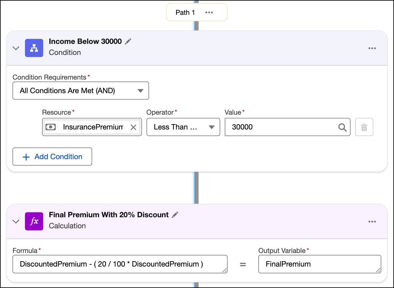Screen dimensions: 394x288
Task: Open Condition Requirements dropdown
Action: pos(81,91)
